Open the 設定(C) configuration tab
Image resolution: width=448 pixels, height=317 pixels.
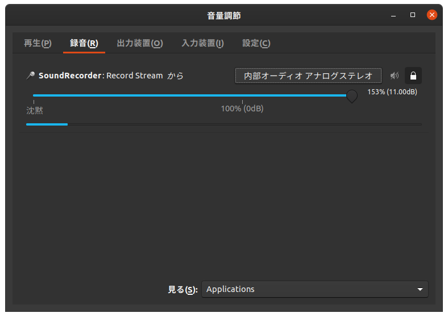point(256,43)
